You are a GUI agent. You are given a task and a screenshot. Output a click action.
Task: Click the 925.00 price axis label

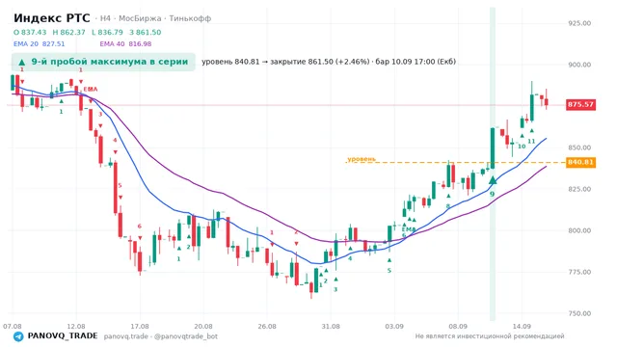(x=579, y=23)
